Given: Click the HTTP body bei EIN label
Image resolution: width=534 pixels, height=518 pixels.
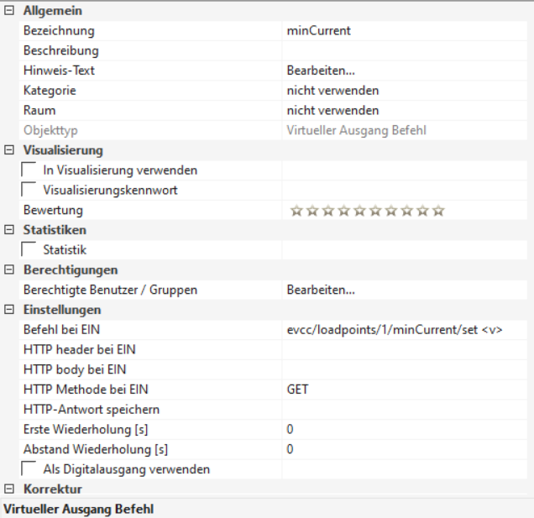Looking at the screenshot, I should 75,370.
